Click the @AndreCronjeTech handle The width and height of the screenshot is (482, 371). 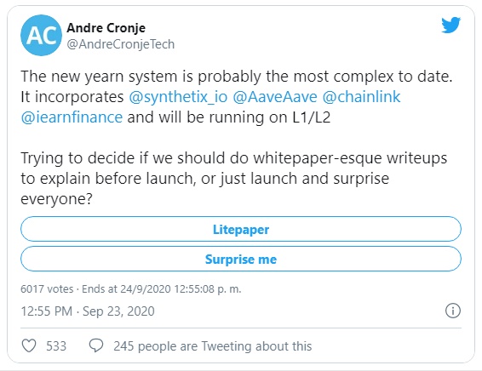tap(121, 44)
